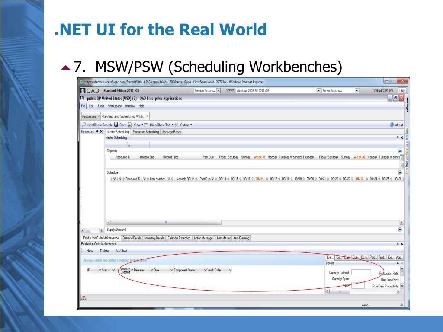Click the Quantity Ordered input field
443x332 pixels.
coord(361,272)
